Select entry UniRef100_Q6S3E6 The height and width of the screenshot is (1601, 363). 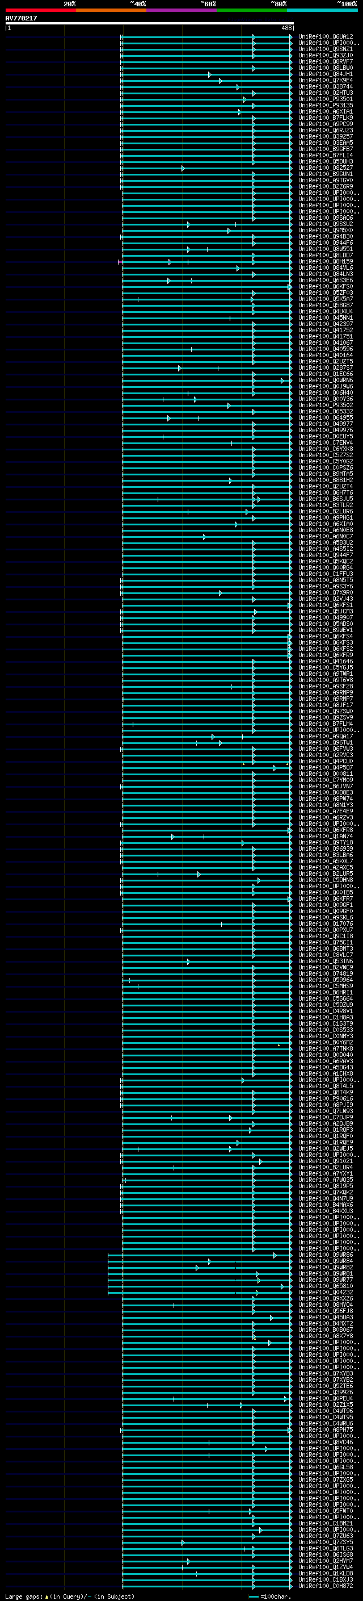[326, 281]
